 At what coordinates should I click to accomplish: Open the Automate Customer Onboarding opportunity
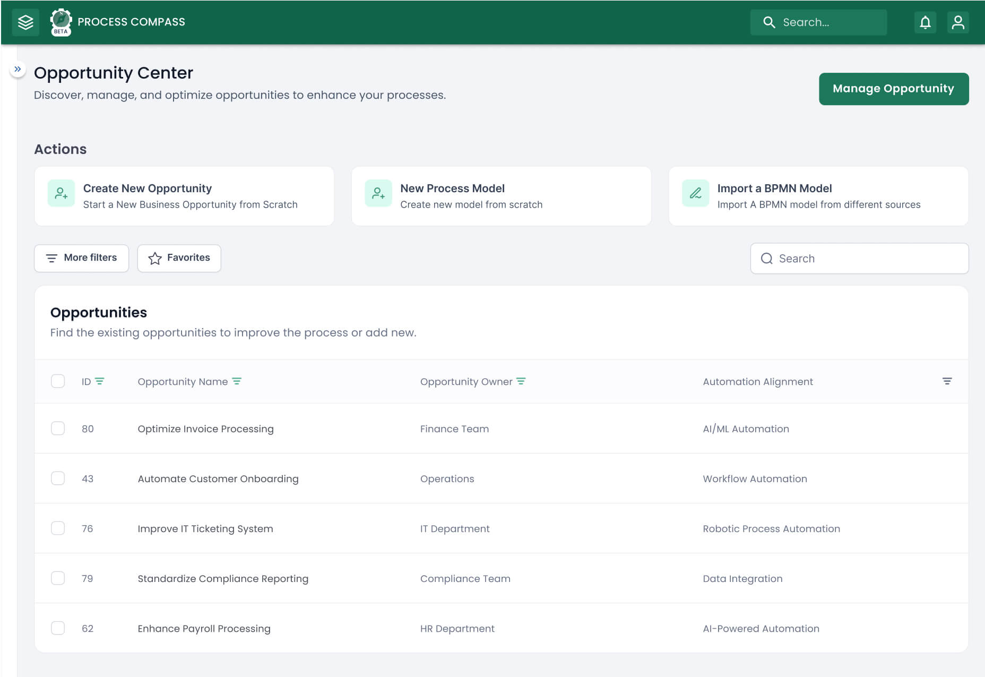pos(218,479)
